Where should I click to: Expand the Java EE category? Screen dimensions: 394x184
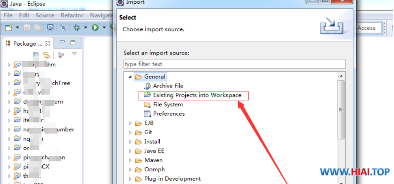pos(130,151)
